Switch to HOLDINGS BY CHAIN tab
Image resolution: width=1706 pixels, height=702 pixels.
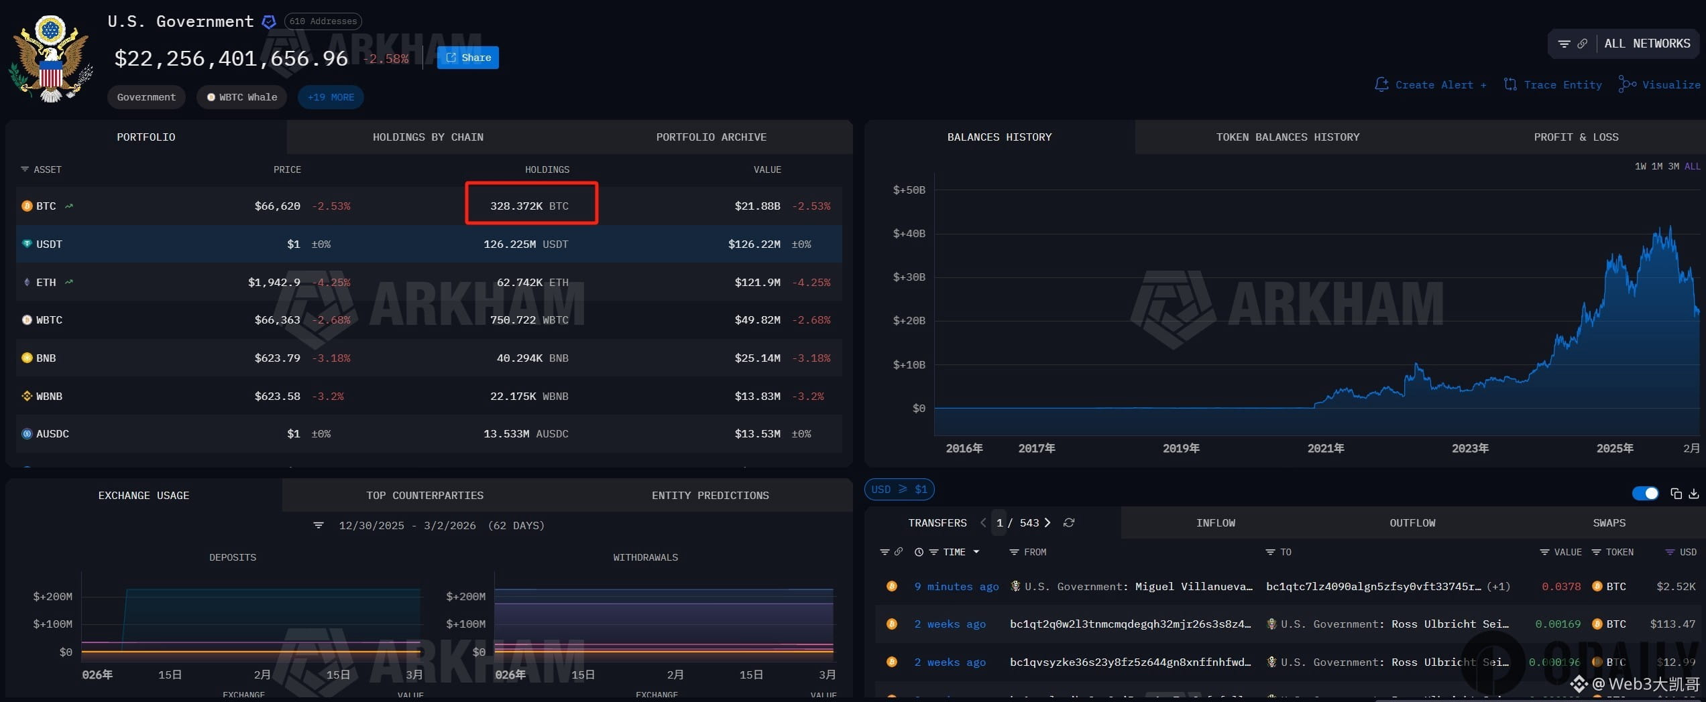click(x=428, y=137)
